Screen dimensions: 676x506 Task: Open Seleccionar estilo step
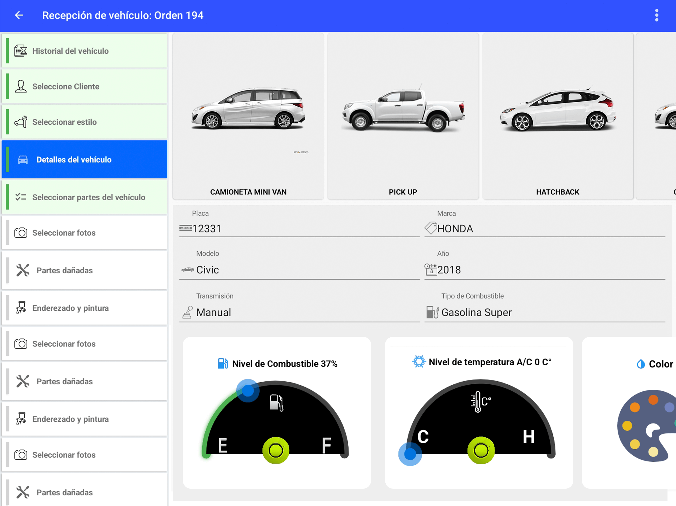click(84, 122)
